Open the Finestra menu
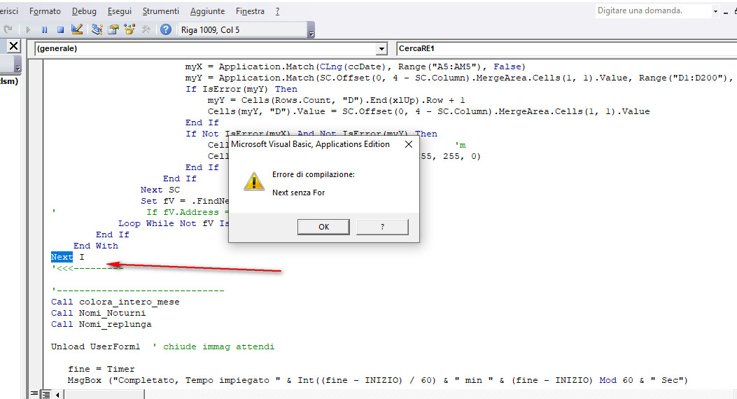This screenshot has width=737, height=399. click(250, 10)
